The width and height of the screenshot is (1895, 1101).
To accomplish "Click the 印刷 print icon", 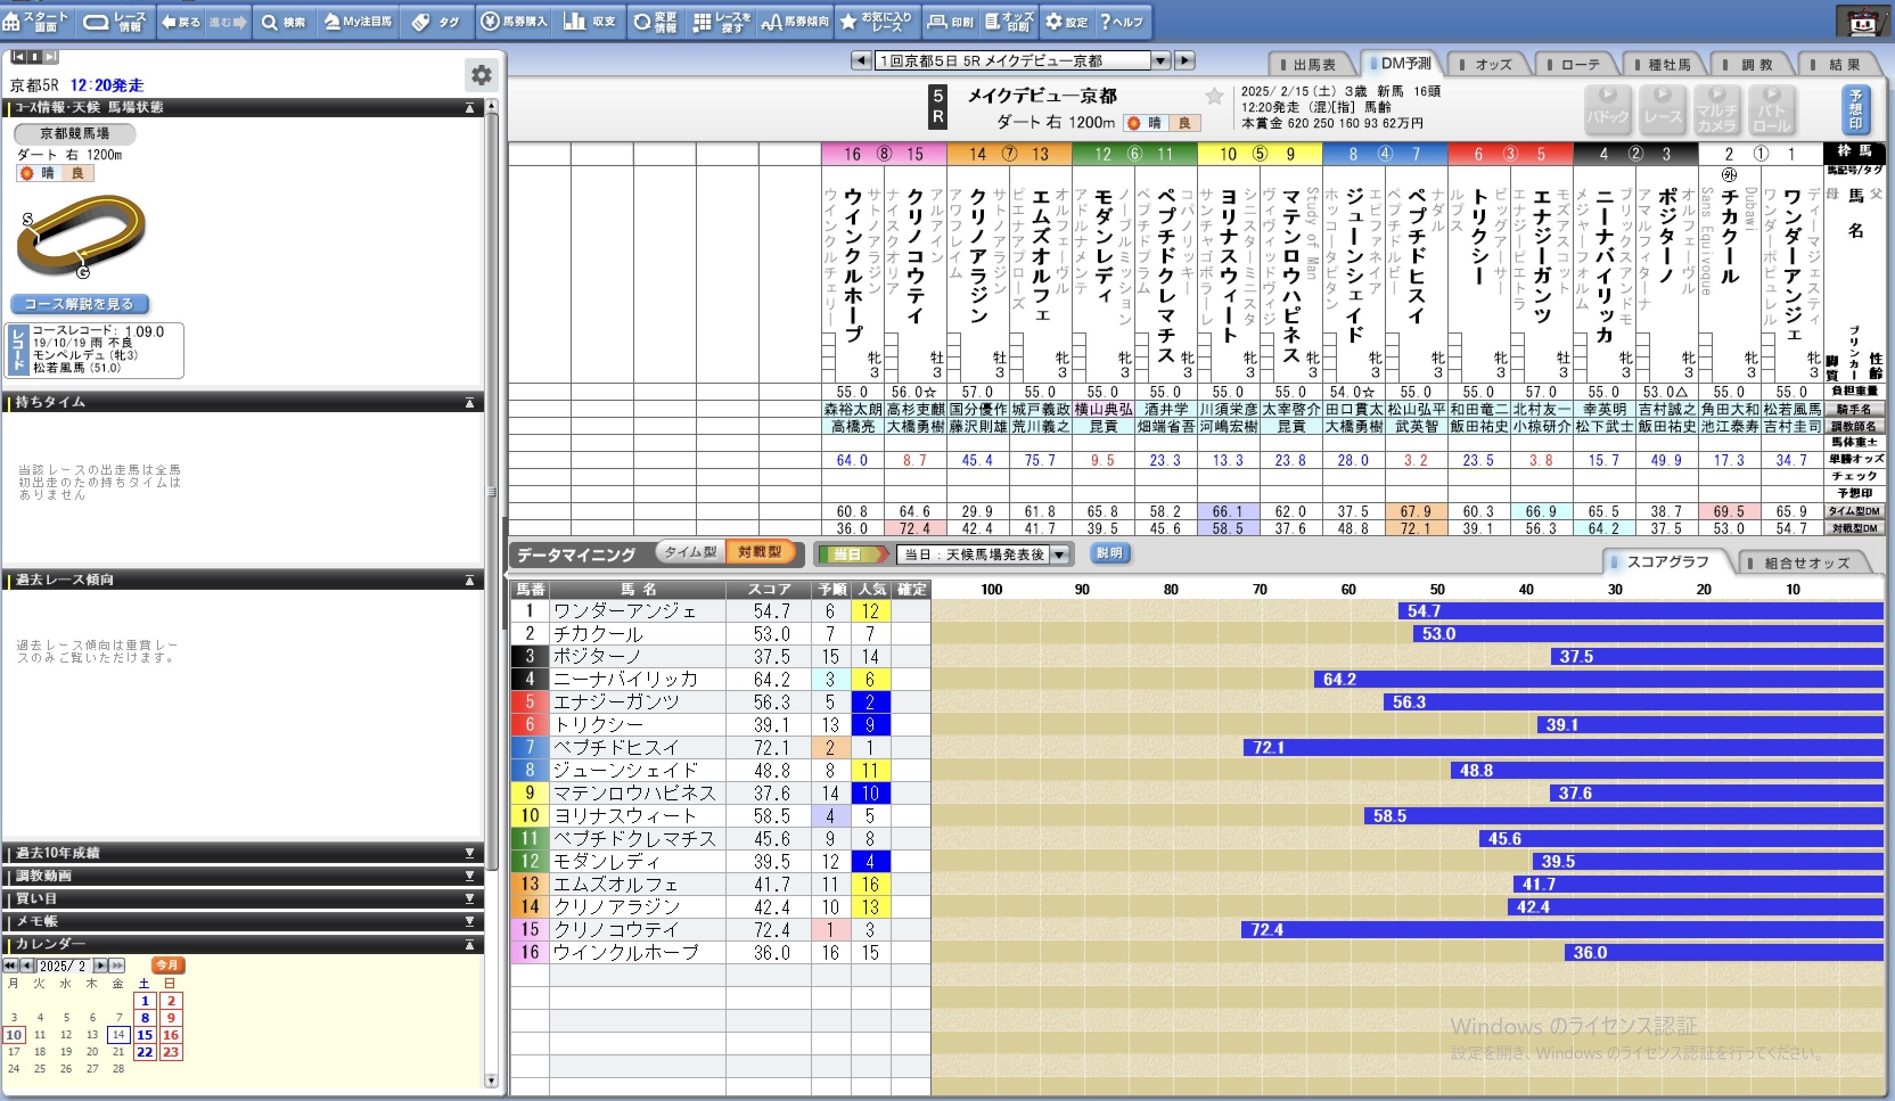I will (950, 22).
